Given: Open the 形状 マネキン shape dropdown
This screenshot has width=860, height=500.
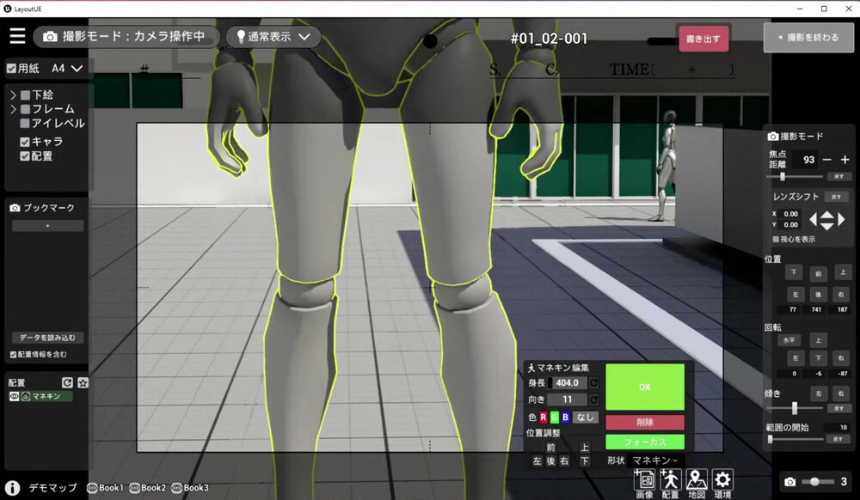Looking at the screenshot, I should (655, 460).
